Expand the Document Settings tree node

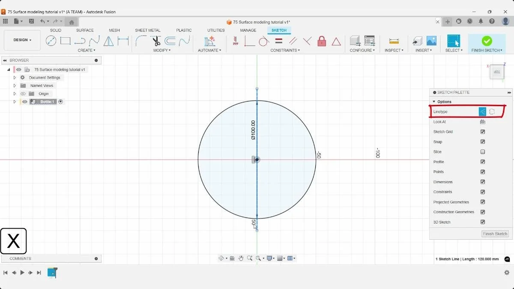(x=15, y=77)
